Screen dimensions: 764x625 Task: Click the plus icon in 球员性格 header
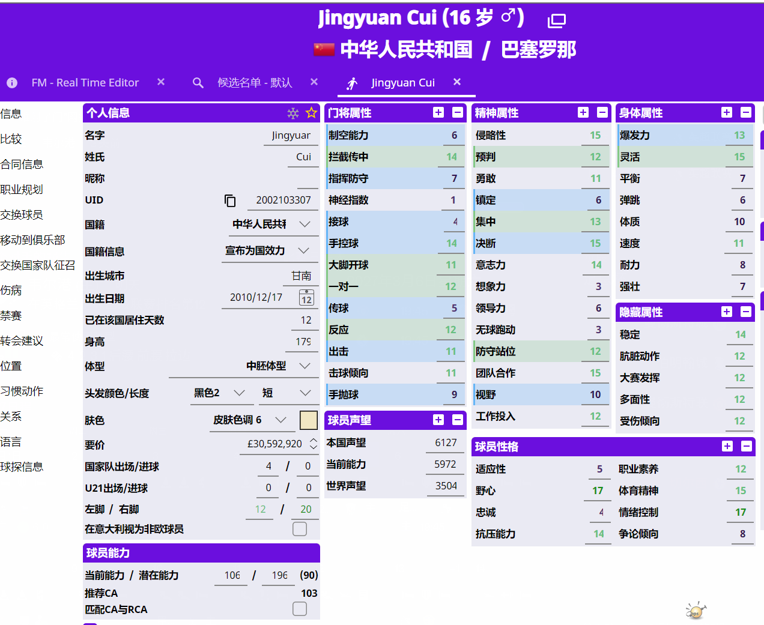click(x=727, y=446)
